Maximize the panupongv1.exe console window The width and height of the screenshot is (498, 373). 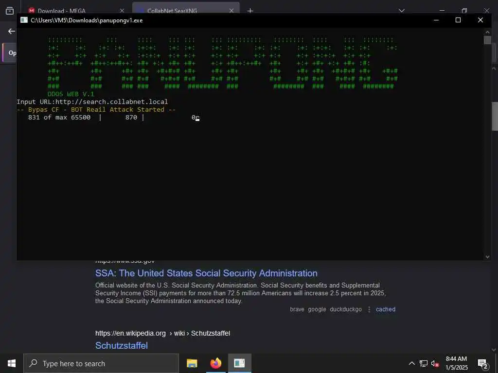tap(458, 20)
